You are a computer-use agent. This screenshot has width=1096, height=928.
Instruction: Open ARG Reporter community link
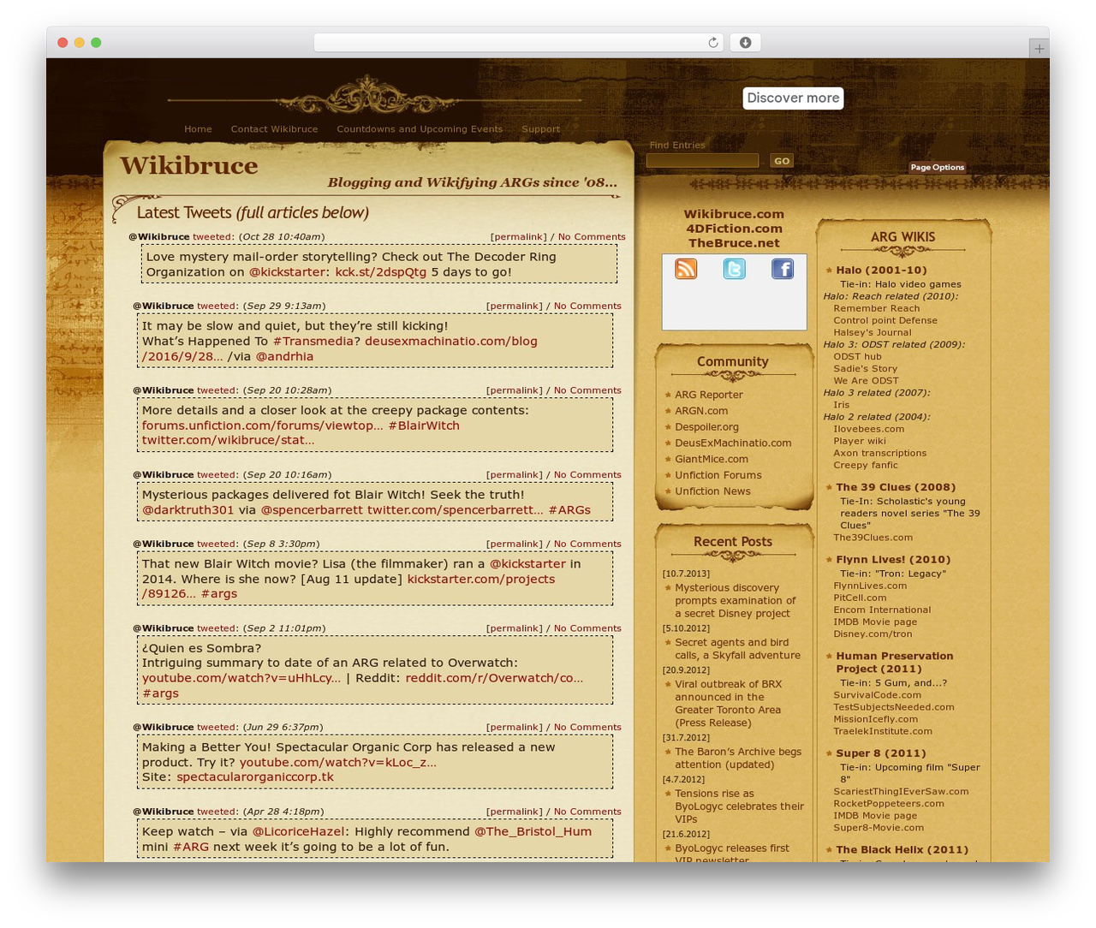pyautogui.click(x=708, y=395)
